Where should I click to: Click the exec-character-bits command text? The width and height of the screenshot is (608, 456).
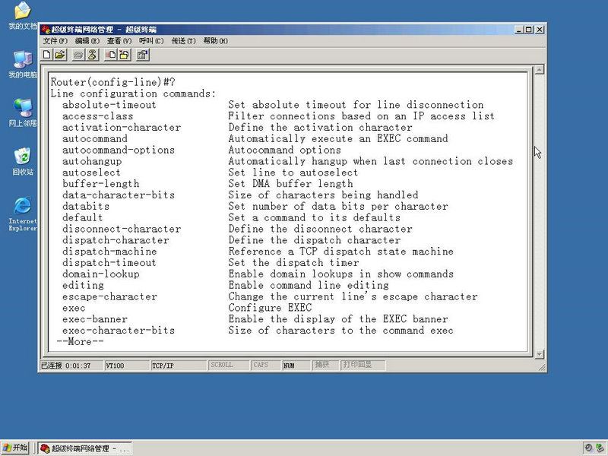pyautogui.click(x=119, y=330)
